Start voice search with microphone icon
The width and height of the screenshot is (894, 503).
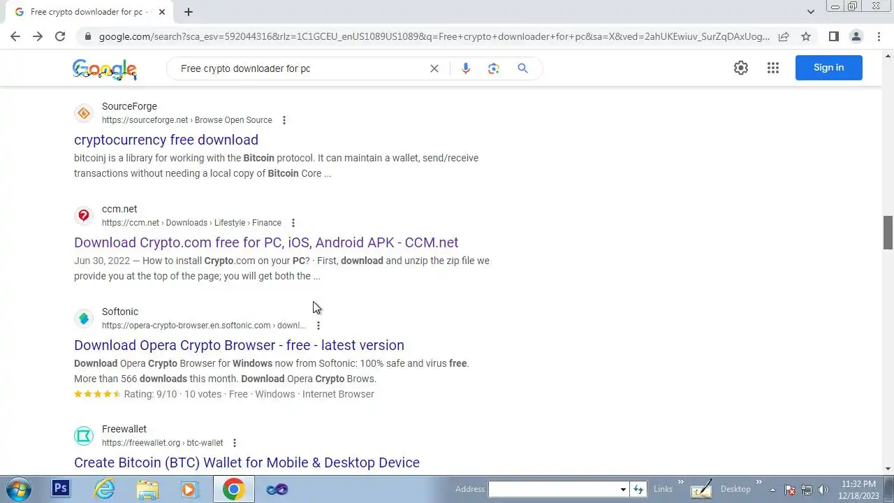(466, 68)
